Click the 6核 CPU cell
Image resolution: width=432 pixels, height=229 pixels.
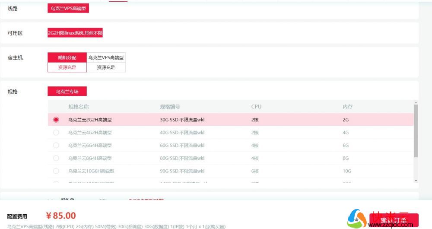(255, 171)
